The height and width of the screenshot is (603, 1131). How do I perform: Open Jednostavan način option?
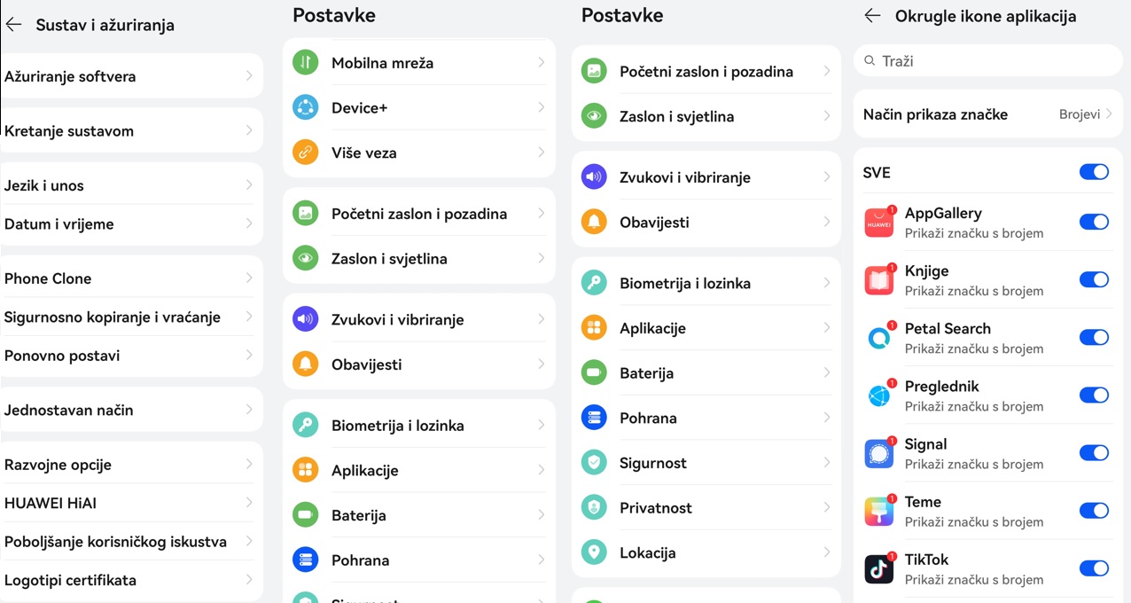pyautogui.click(x=131, y=410)
